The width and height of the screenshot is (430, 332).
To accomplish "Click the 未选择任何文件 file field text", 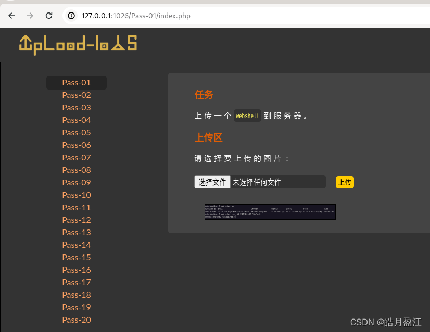I will tap(257, 182).
